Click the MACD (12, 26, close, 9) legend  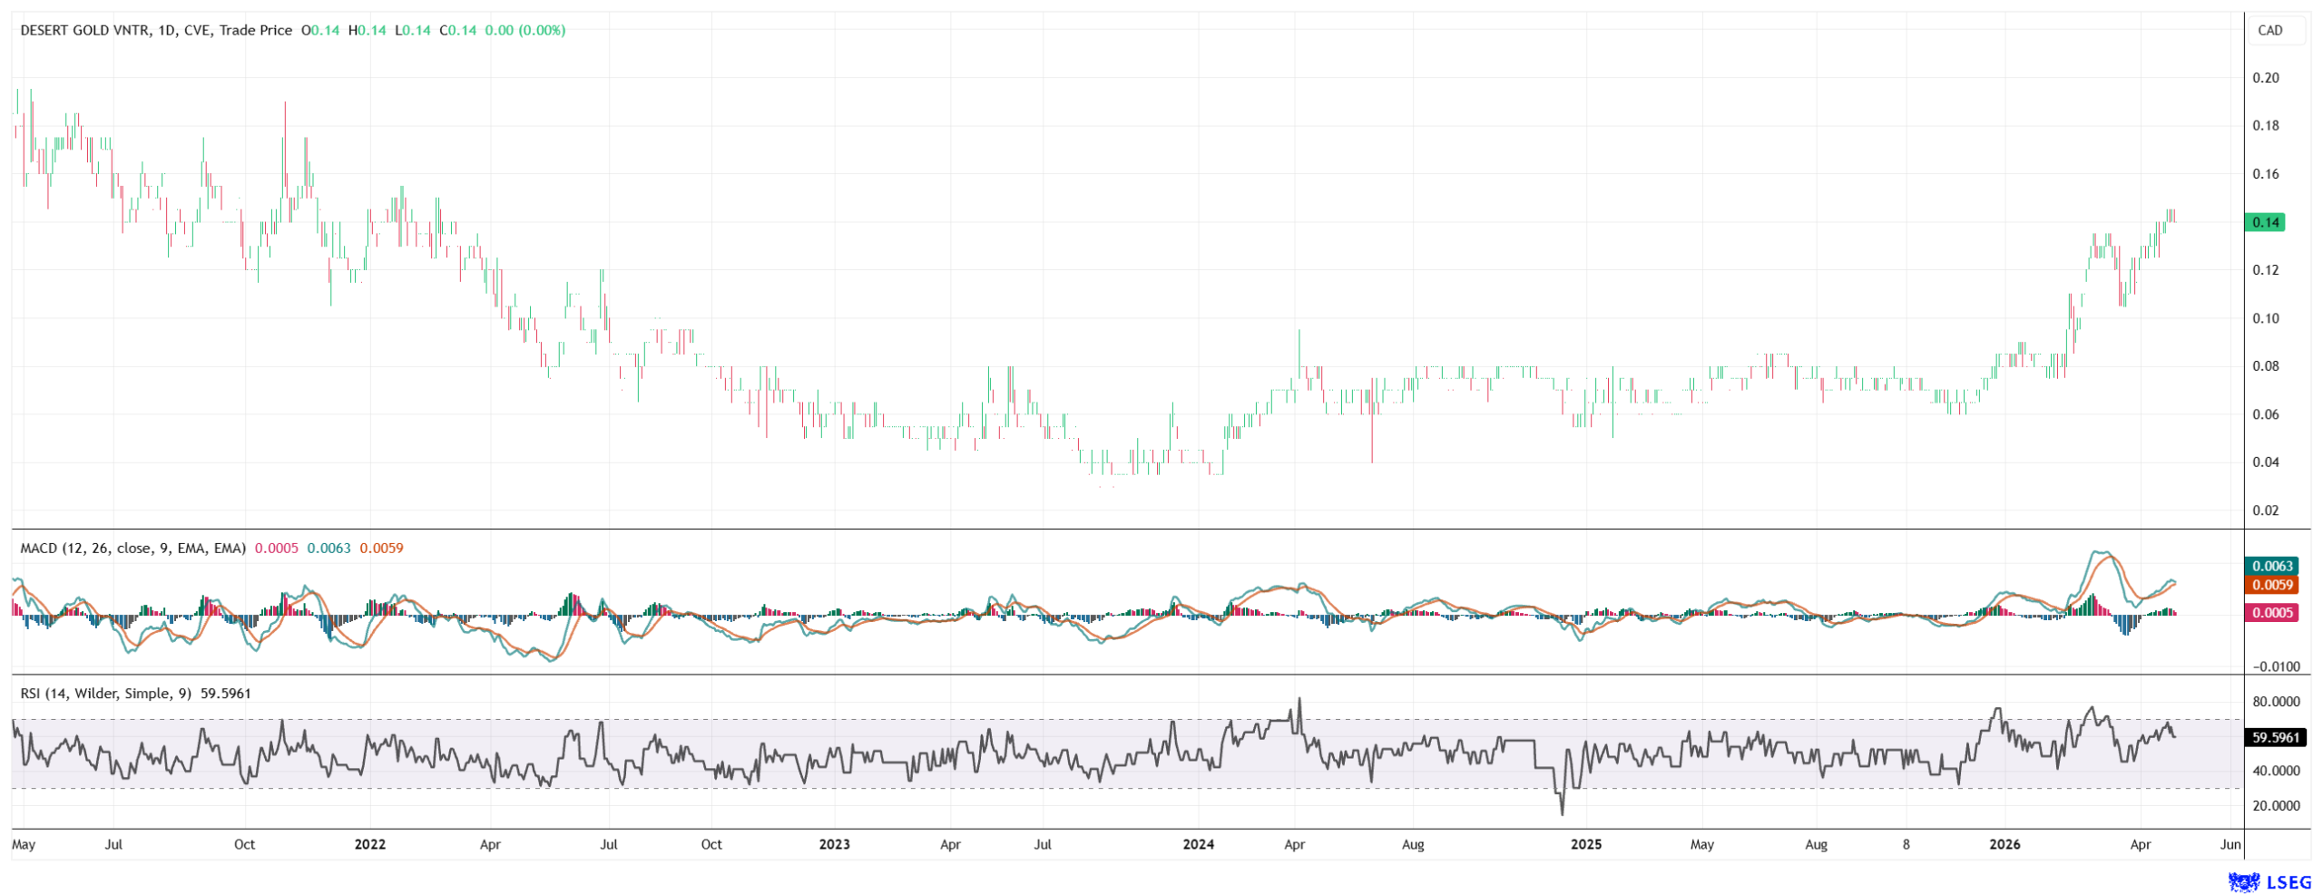pos(132,549)
